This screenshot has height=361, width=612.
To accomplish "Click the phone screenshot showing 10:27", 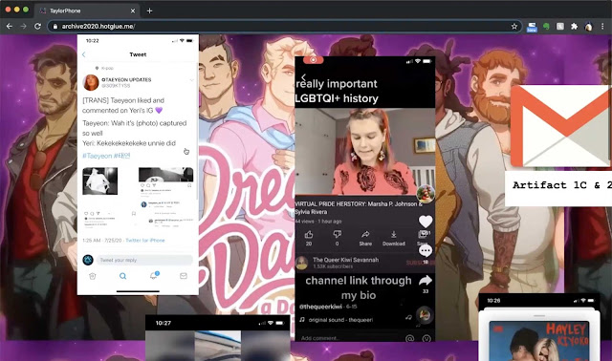I will (x=218, y=338).
